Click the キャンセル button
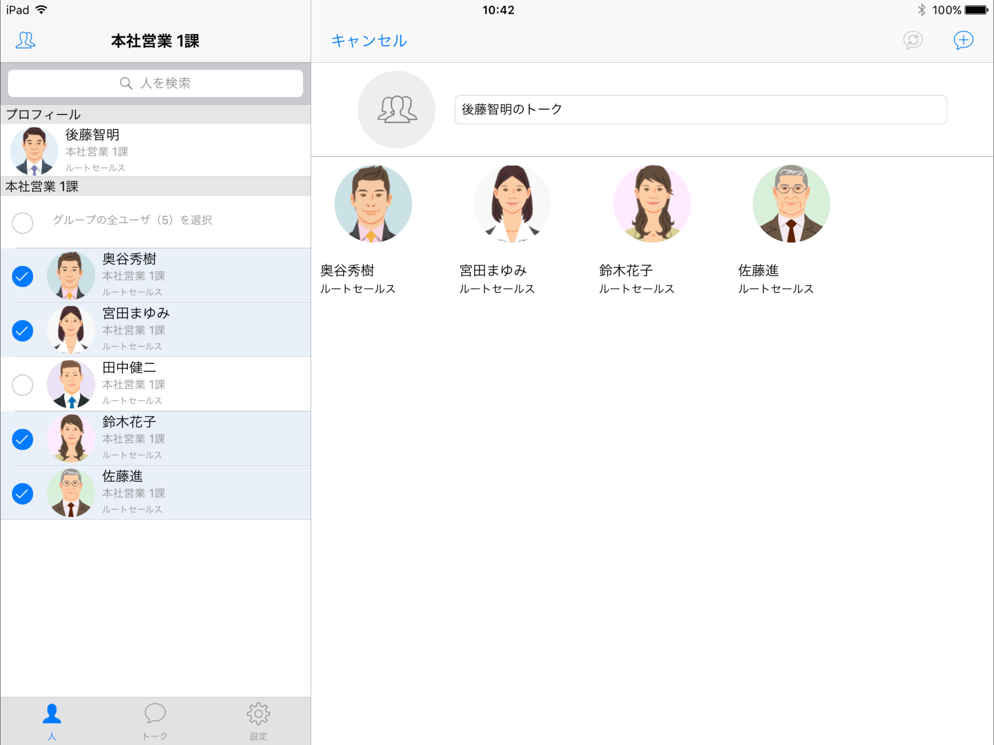 369,41
